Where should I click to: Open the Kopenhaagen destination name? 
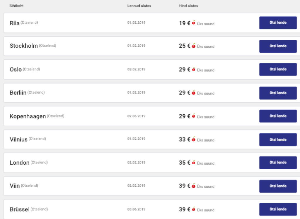coord(28,116)
